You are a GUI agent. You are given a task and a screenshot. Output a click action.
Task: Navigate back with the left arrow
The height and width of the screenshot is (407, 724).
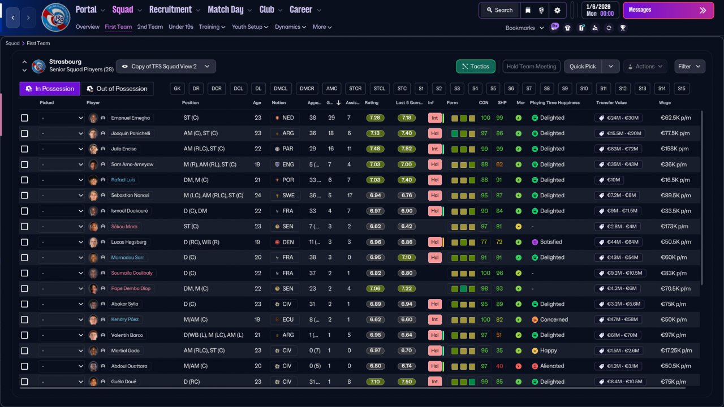(x=13, y=18)
